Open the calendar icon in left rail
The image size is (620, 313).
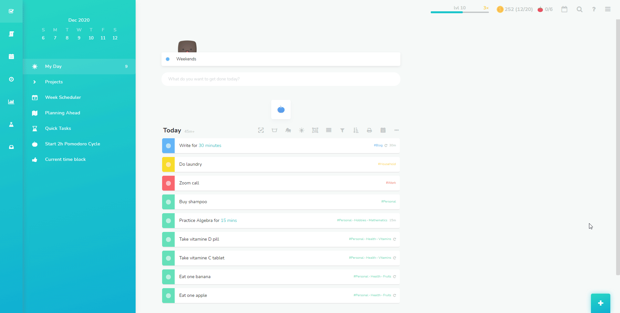[11, 57]
